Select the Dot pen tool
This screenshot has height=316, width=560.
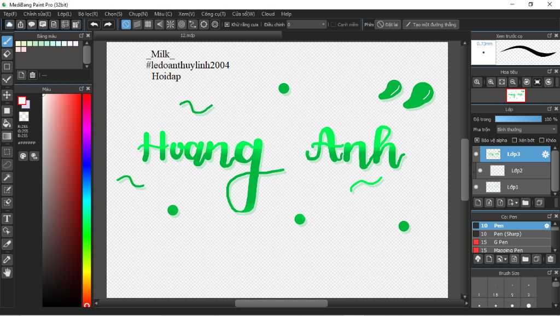[x=7, y=79]
